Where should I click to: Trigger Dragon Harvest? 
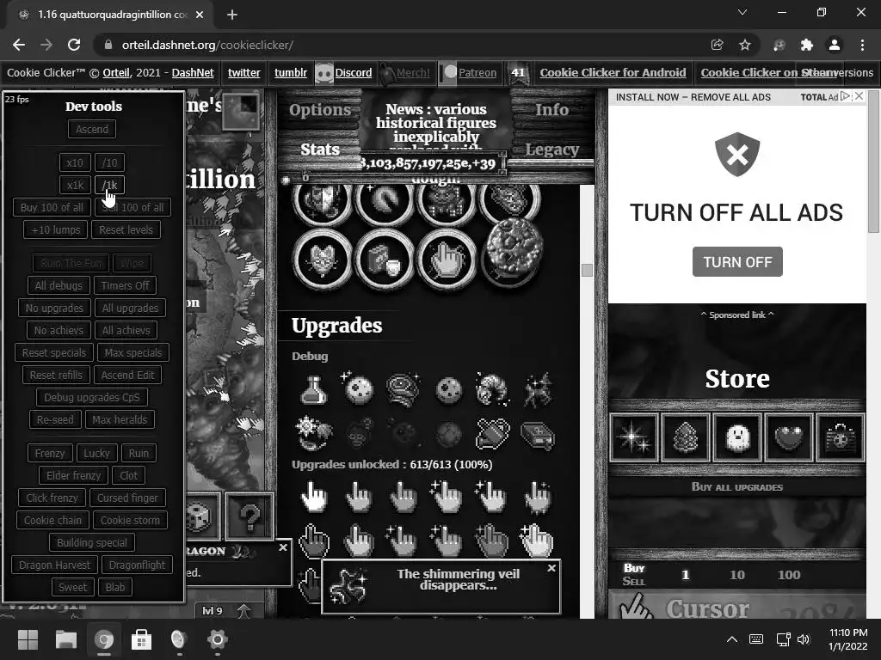click(54, 565)
